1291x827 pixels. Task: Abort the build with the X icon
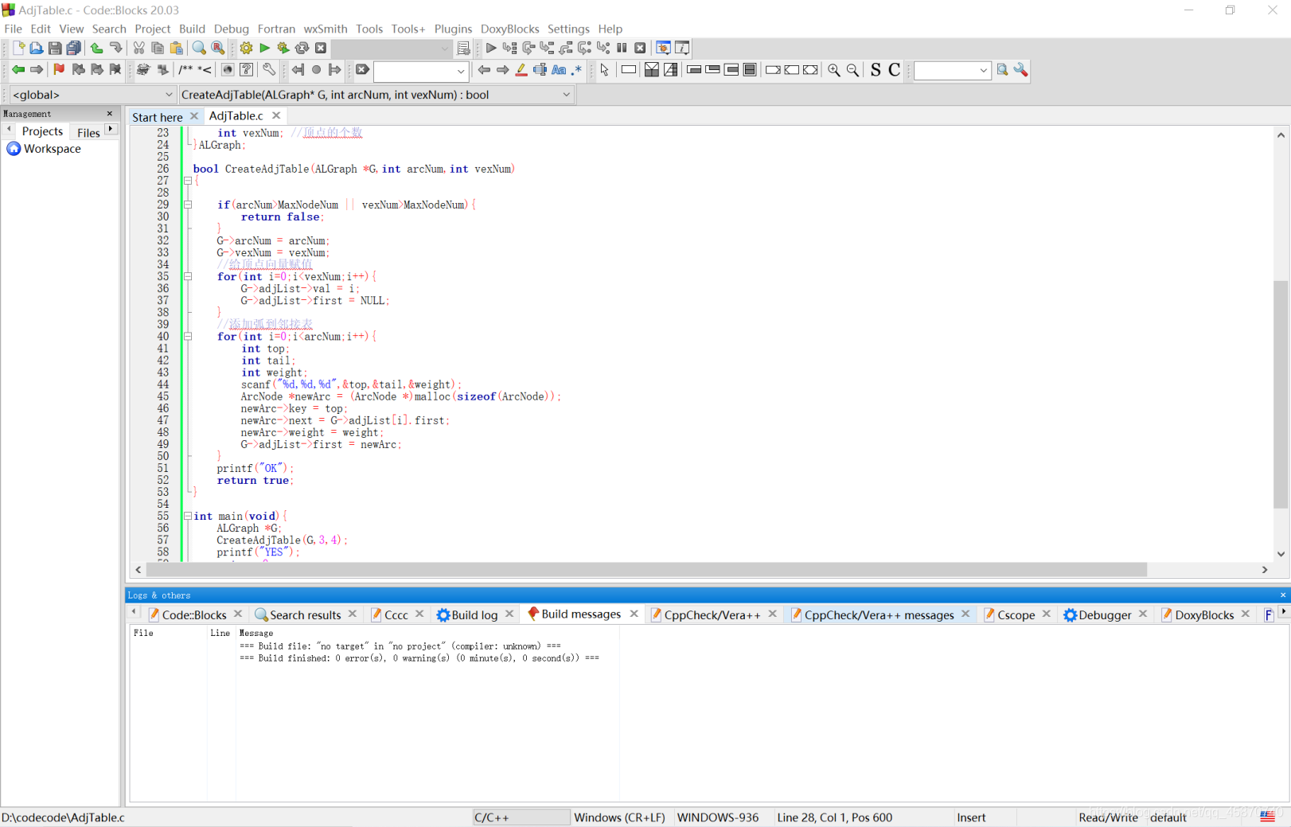click(x=321, y=49)
